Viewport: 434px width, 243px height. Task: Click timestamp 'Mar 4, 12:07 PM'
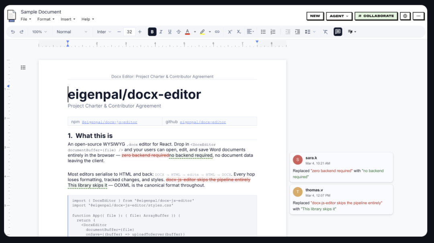(318, 195)
